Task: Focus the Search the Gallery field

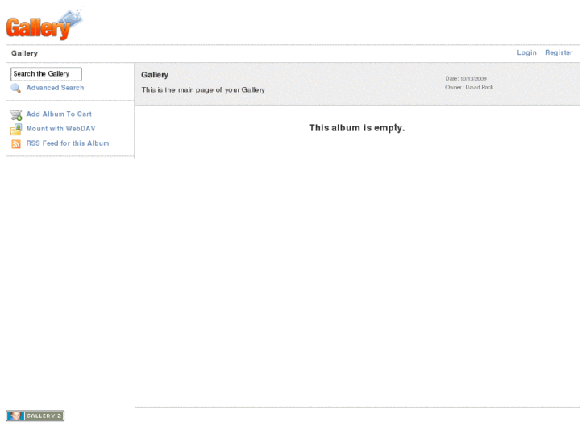Action: [46, 74]
